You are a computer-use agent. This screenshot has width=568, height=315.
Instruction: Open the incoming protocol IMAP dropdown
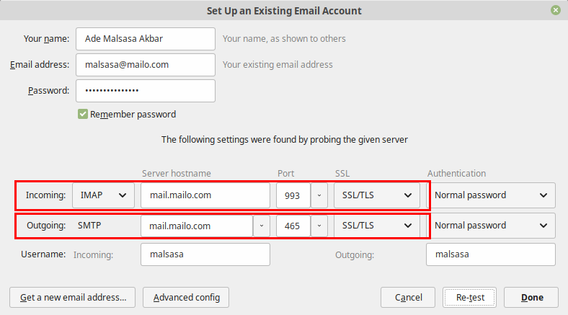pos(104,195)
